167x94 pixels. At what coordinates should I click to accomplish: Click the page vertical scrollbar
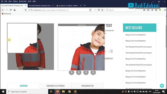pyautogui.click(x=166, y=36)
